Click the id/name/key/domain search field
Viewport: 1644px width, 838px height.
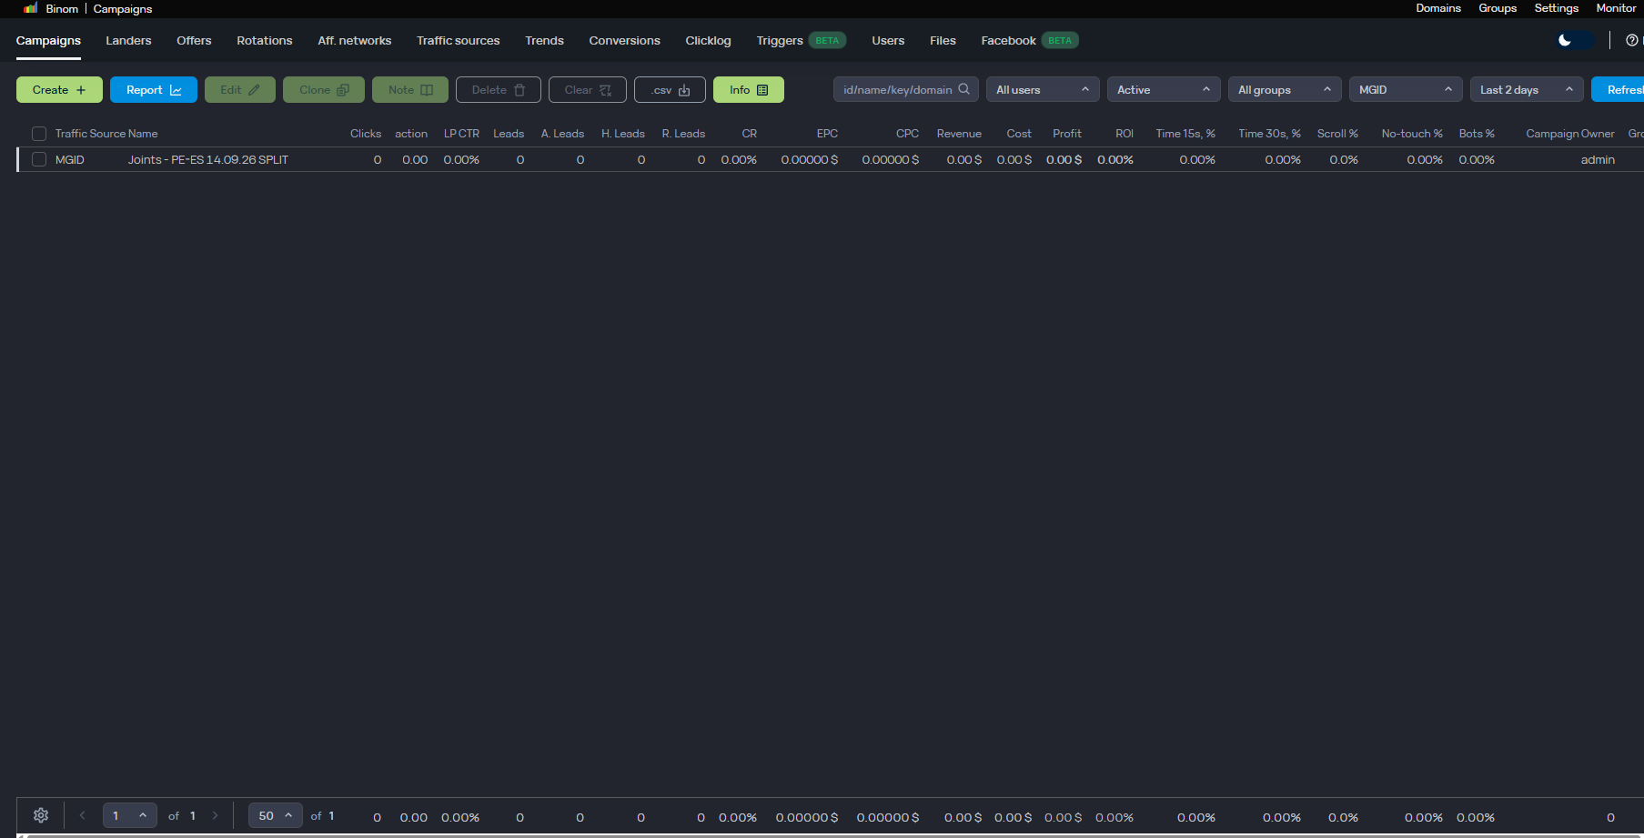906,89
